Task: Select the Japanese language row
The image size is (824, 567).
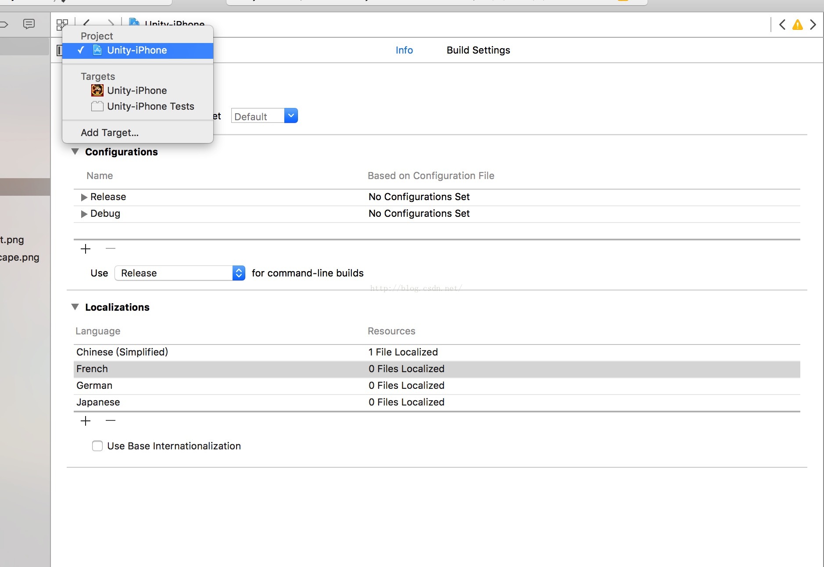Action: tap(437, 402)
